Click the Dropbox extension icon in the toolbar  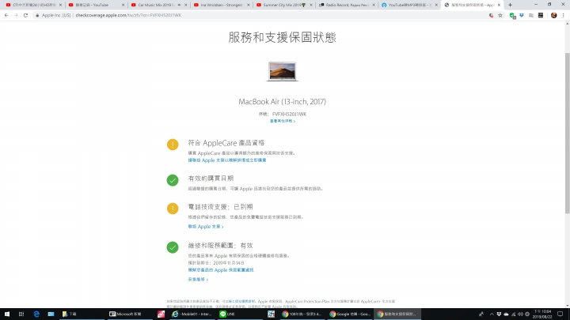point(522,15)
